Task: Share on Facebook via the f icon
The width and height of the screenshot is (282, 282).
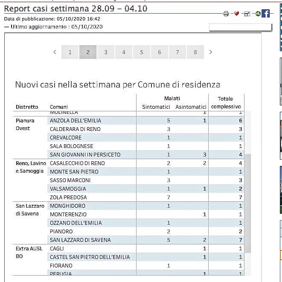Action: pos(266,13)
